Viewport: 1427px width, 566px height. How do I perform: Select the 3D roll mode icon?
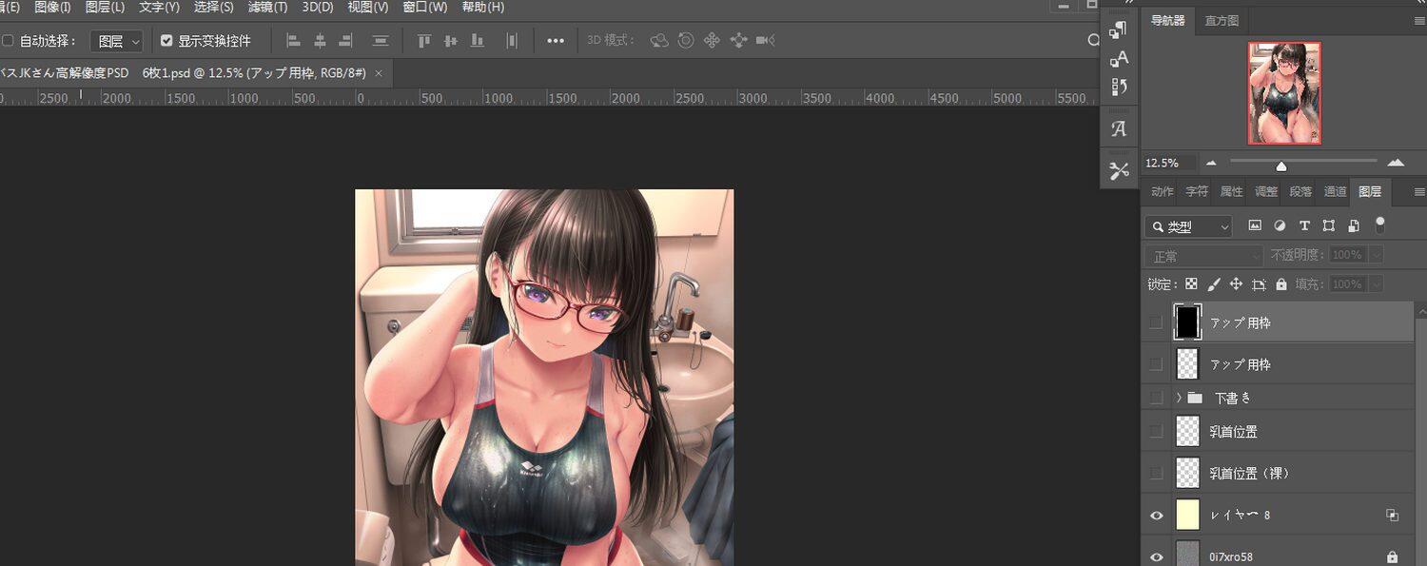pos(686,41)
